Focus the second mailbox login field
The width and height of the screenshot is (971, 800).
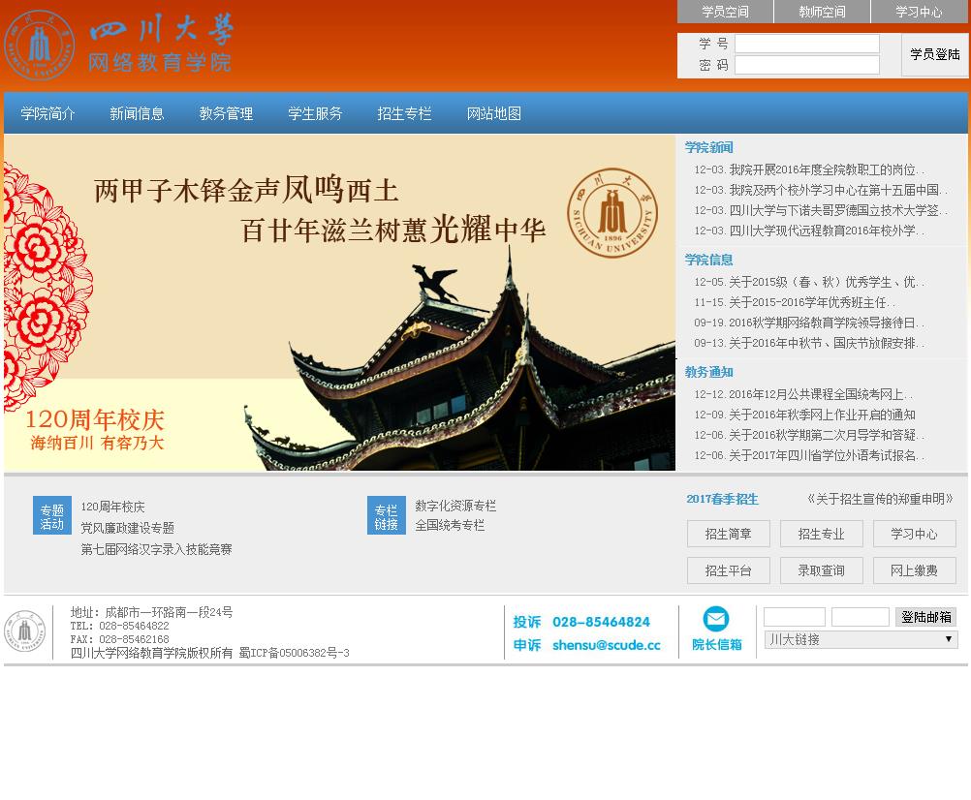tap(861, 617)
